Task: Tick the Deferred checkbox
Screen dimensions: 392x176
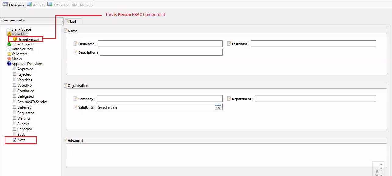Action: (x=14, y=107)
